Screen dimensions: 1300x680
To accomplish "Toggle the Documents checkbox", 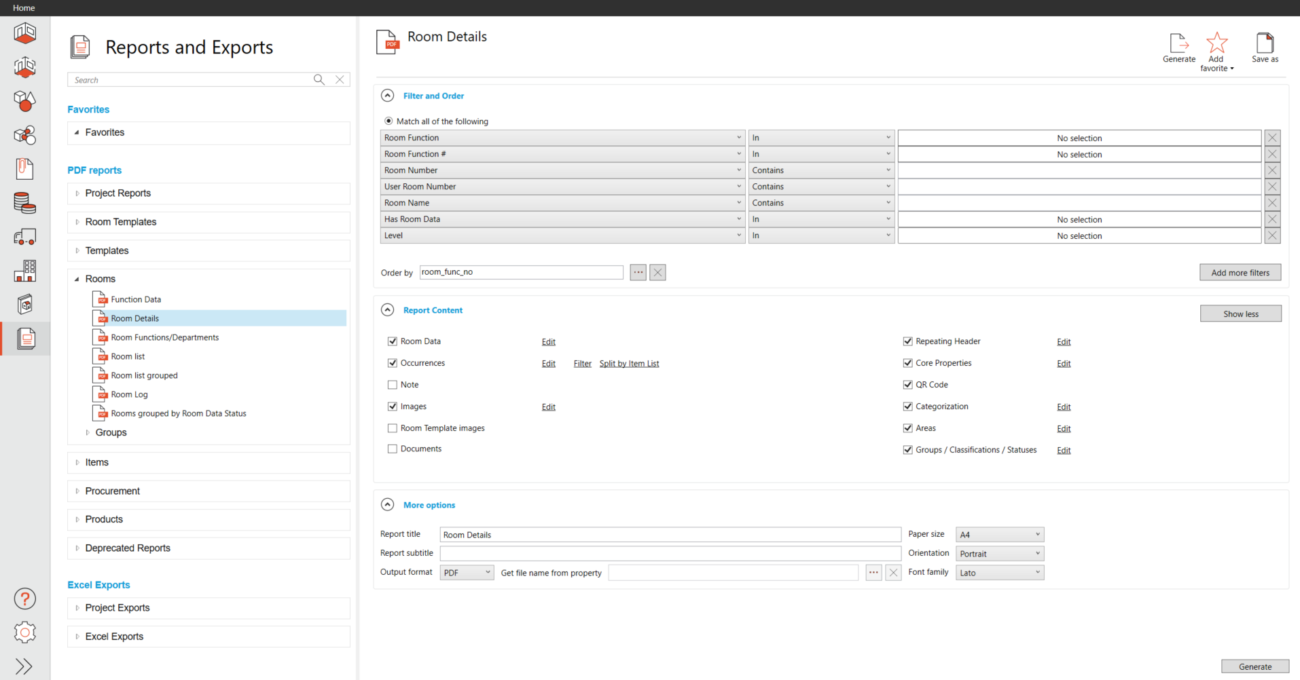I will tap(393, 449).
